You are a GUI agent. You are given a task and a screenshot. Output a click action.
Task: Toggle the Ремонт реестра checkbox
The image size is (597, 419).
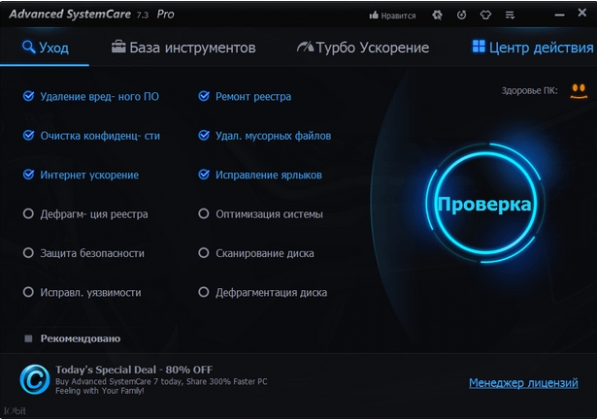click(204, 96)
